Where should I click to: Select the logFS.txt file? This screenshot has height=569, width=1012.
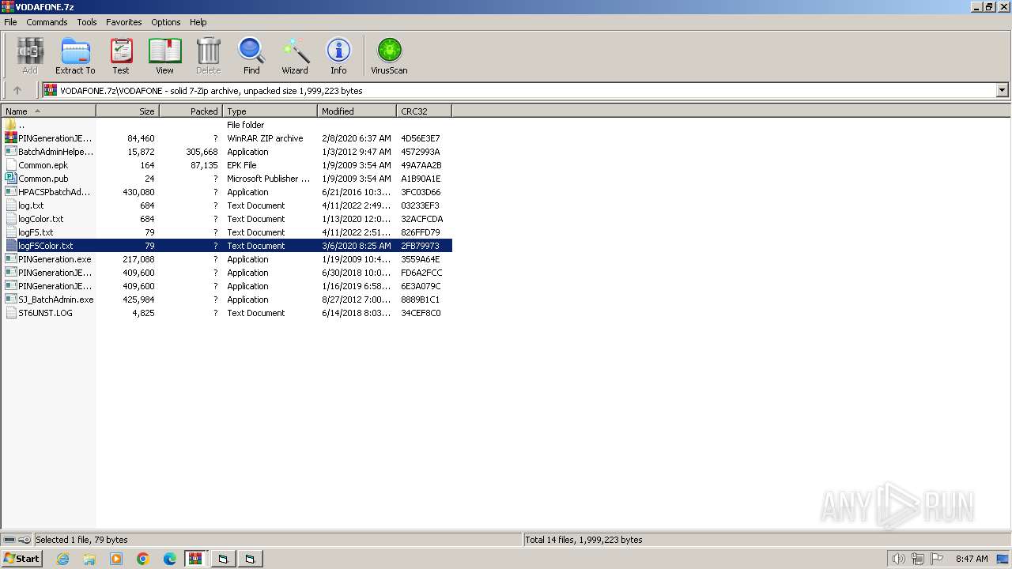point(227,232)
